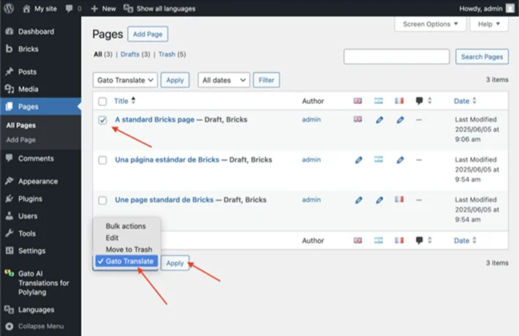Viewport: 519px width, 336px height.
Task: Edit Spanish translation of Une page standard row
Action: pyautogui.click(x=379, y=200)
